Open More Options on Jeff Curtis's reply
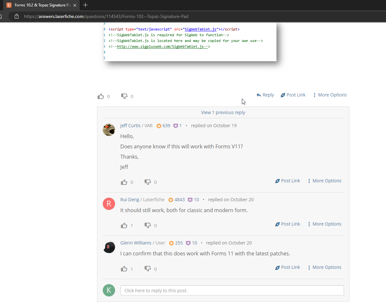This screenshot has width=386, height=306. tap(324, 181)
